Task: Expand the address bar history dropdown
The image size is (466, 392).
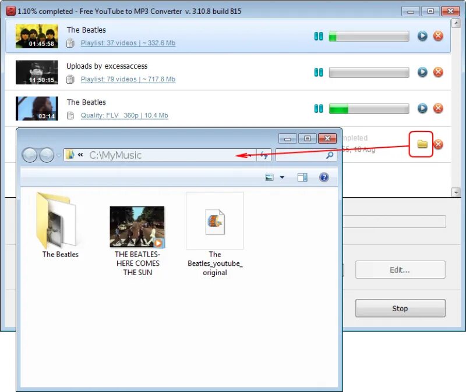Action: coord(250,155)
